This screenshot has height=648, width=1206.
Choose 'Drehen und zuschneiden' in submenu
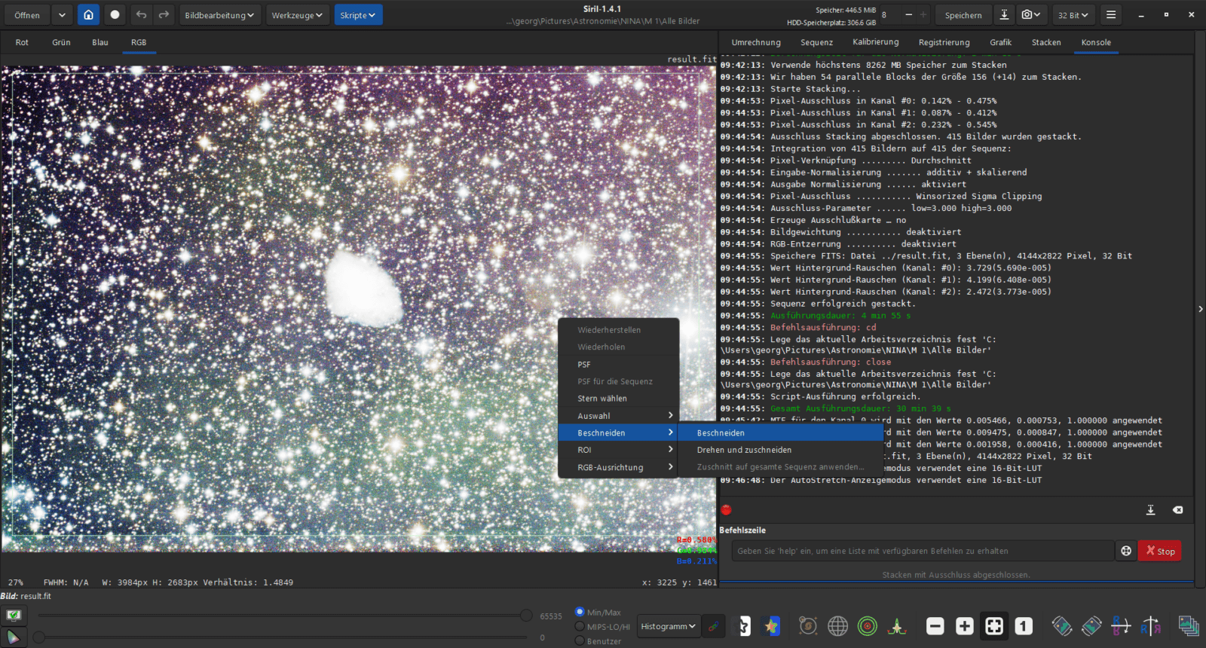click(x=744, y=450)
